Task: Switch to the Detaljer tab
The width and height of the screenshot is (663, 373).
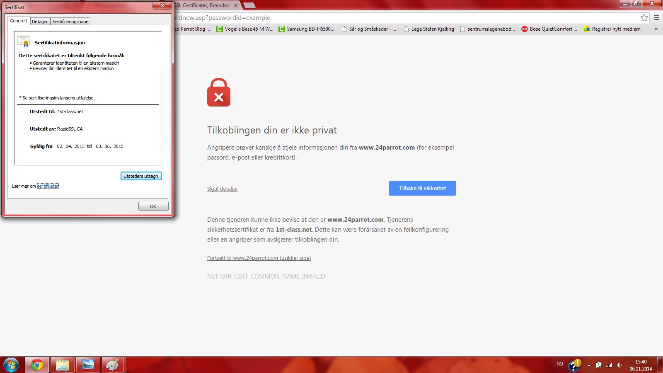Action: [x=40, y=22]
